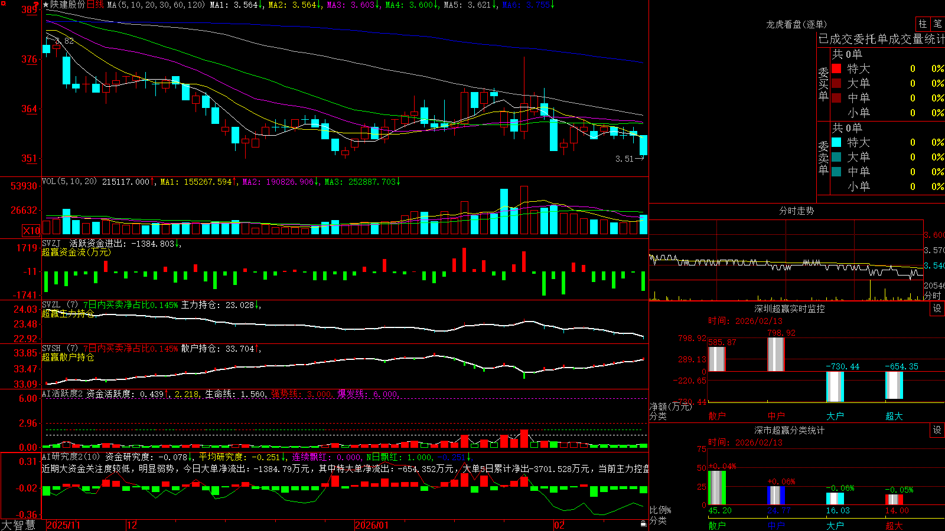Viewport: 945px width, 531px height.
Task: Click the 超赢资金流(万元) label
Action: coord(76,252)
